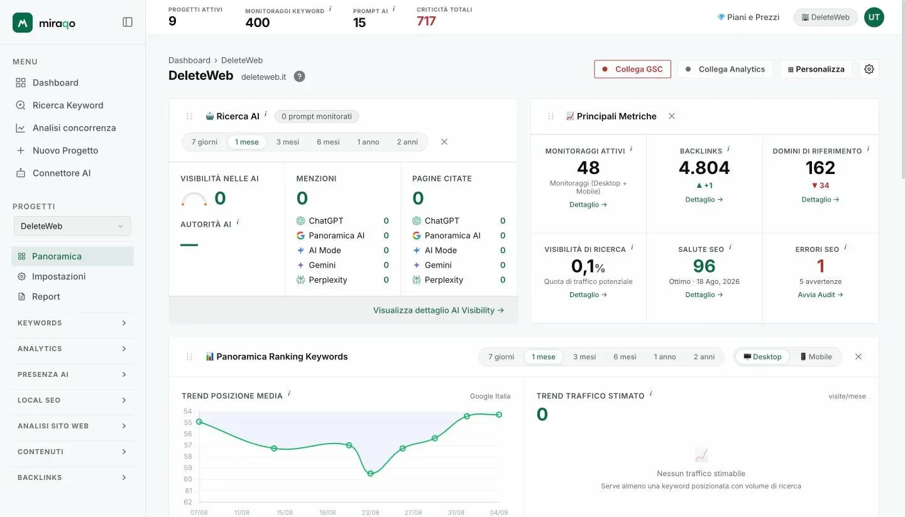Open Piani e Prezzi
The width and height of the screenshot is (905, 517).
point(748,17)
